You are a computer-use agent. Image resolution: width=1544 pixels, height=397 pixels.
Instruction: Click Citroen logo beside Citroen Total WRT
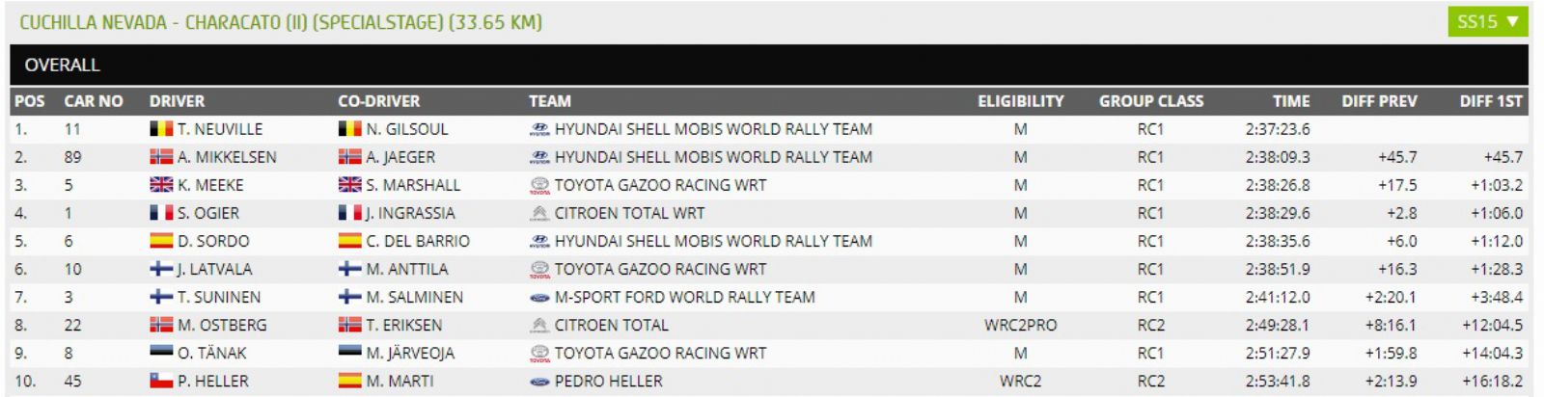[x=539, y=213]
